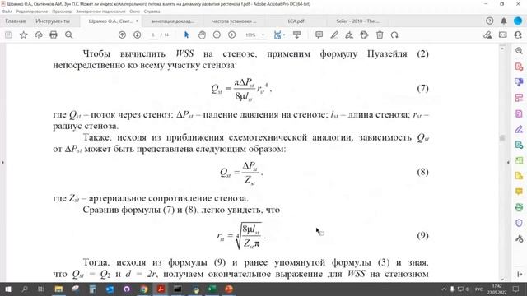This screenshot has height=296, width=527.
Task: Switch to the аннотация доклад... document tab
Action: click(172, 21)
